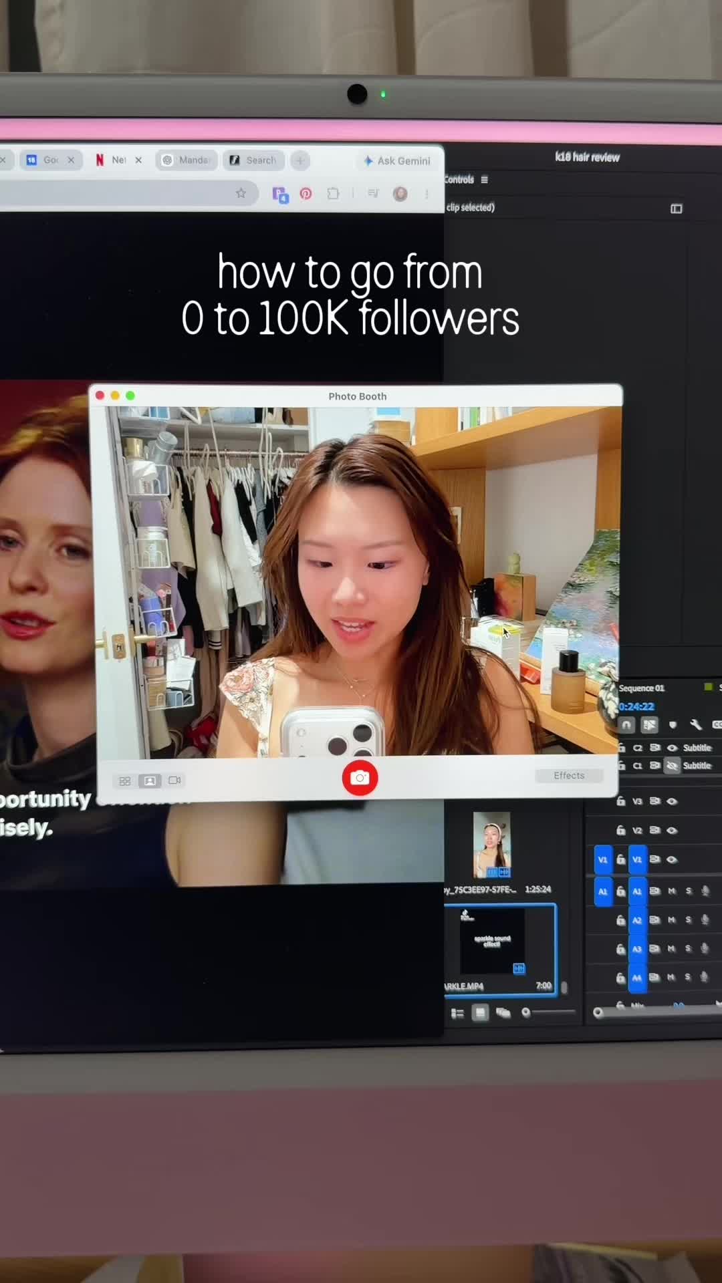Screen dimensions: 722x1283
Task: Select the SPARKLE.MP4 clip thumbnail
Action: [493, 941]
